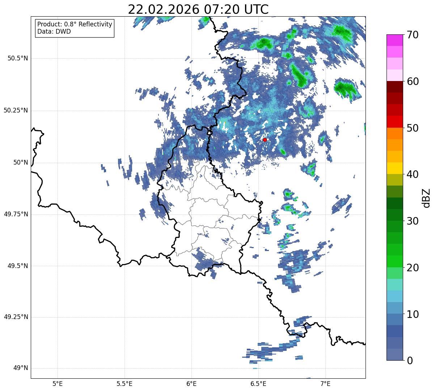435x391 pixels.
Task: Click the colorbar tick label 60
Action: 413,81
